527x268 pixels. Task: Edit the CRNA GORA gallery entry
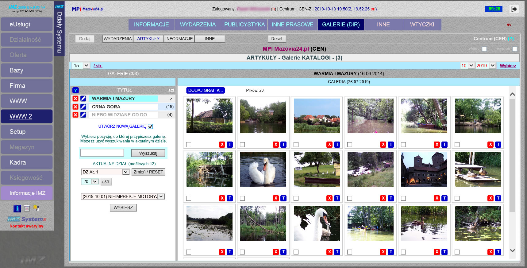(x=83, y=107)
